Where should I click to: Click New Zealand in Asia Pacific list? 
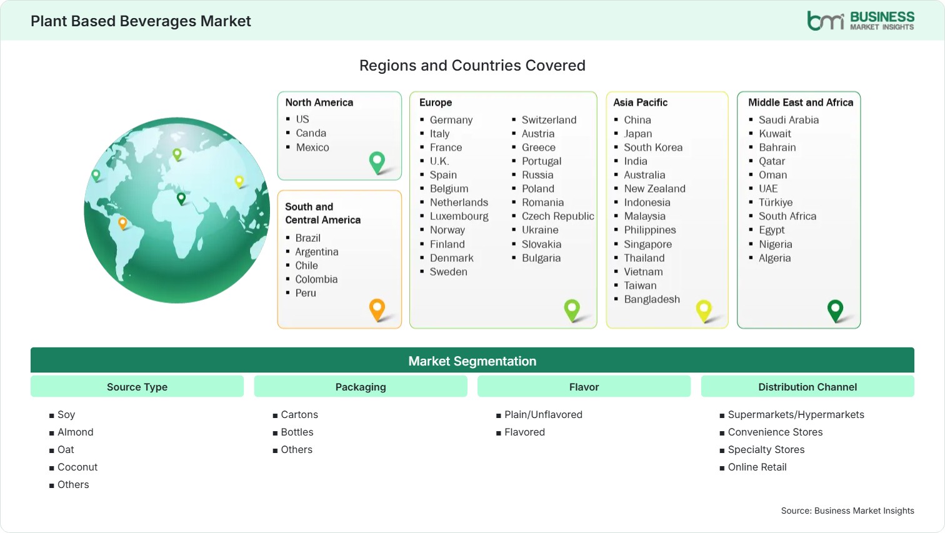pos(655,189)
